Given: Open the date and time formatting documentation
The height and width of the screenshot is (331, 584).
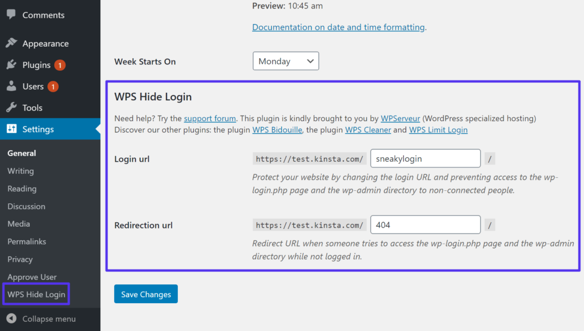Looking at the screenshot, I should point(338,27).
